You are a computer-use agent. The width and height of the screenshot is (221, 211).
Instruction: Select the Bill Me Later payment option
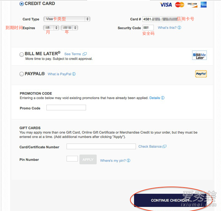click(x=22, y=55)
